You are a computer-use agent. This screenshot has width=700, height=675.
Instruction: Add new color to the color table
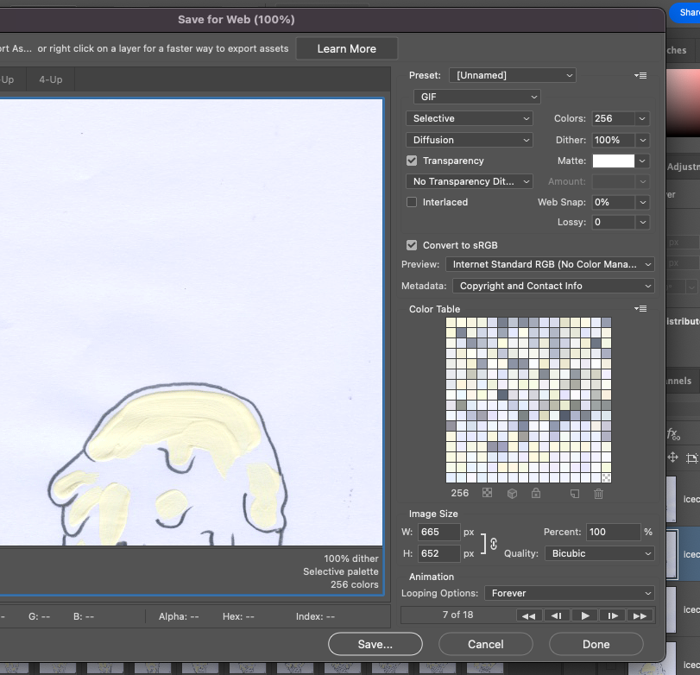tap(575, 494)
